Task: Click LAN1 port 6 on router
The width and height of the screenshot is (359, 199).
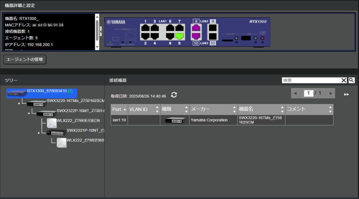Action: pyautogui.click(x=170, y=36)
